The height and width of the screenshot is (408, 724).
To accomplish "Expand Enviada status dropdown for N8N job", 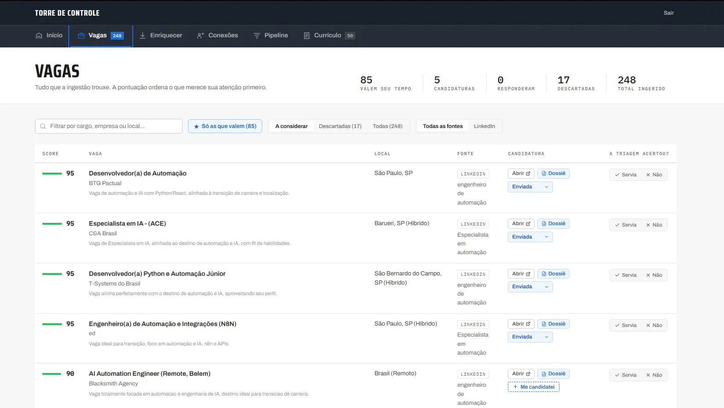I will click(530, 337).
